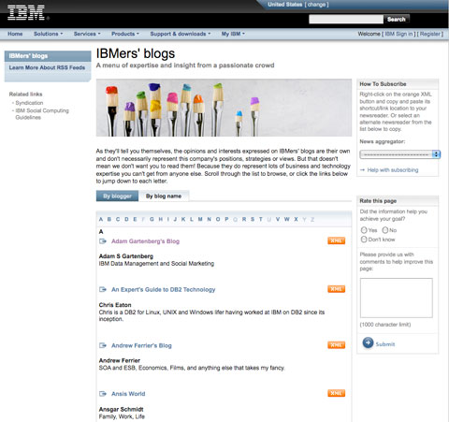Jump to letter A in index

[101, 219]
